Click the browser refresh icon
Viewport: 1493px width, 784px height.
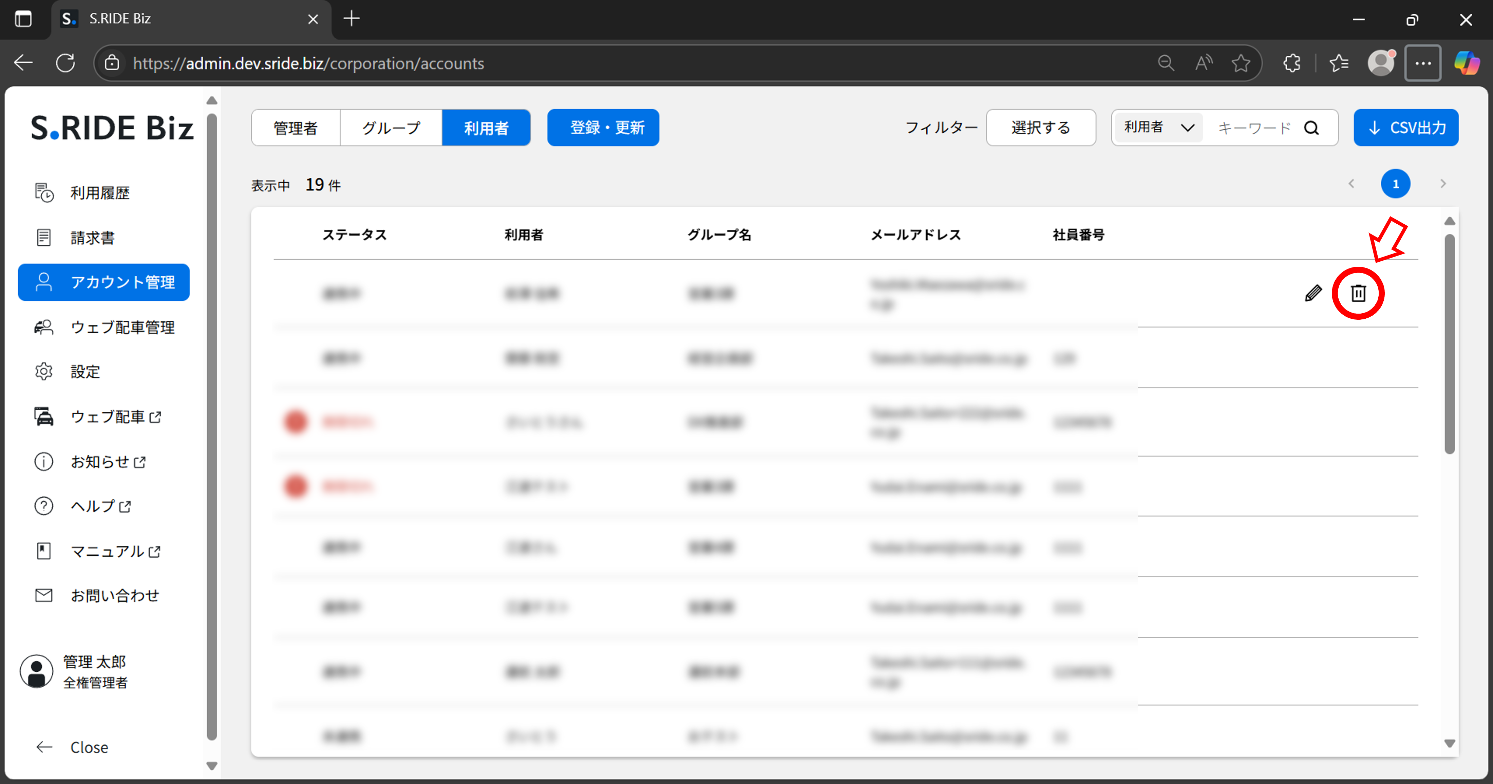click(65, 63)
